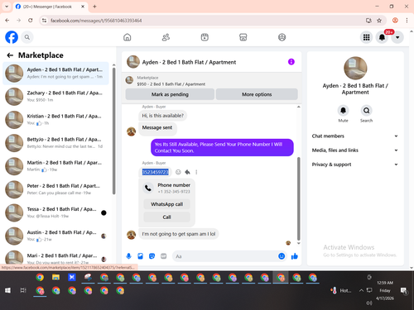The width and height of the screenshot is (414, 310).
Task: Open the account dropdown arrow
Action: 397,37
